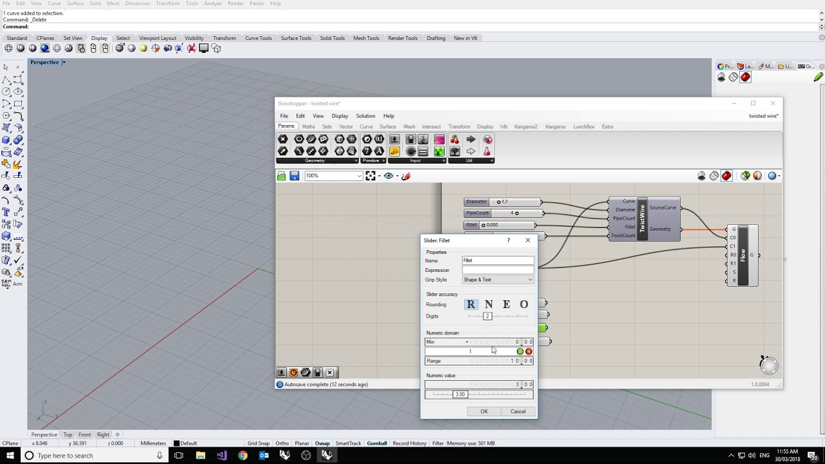
Task: Open the zoom extents dropdown arrow
Action: 379,176
